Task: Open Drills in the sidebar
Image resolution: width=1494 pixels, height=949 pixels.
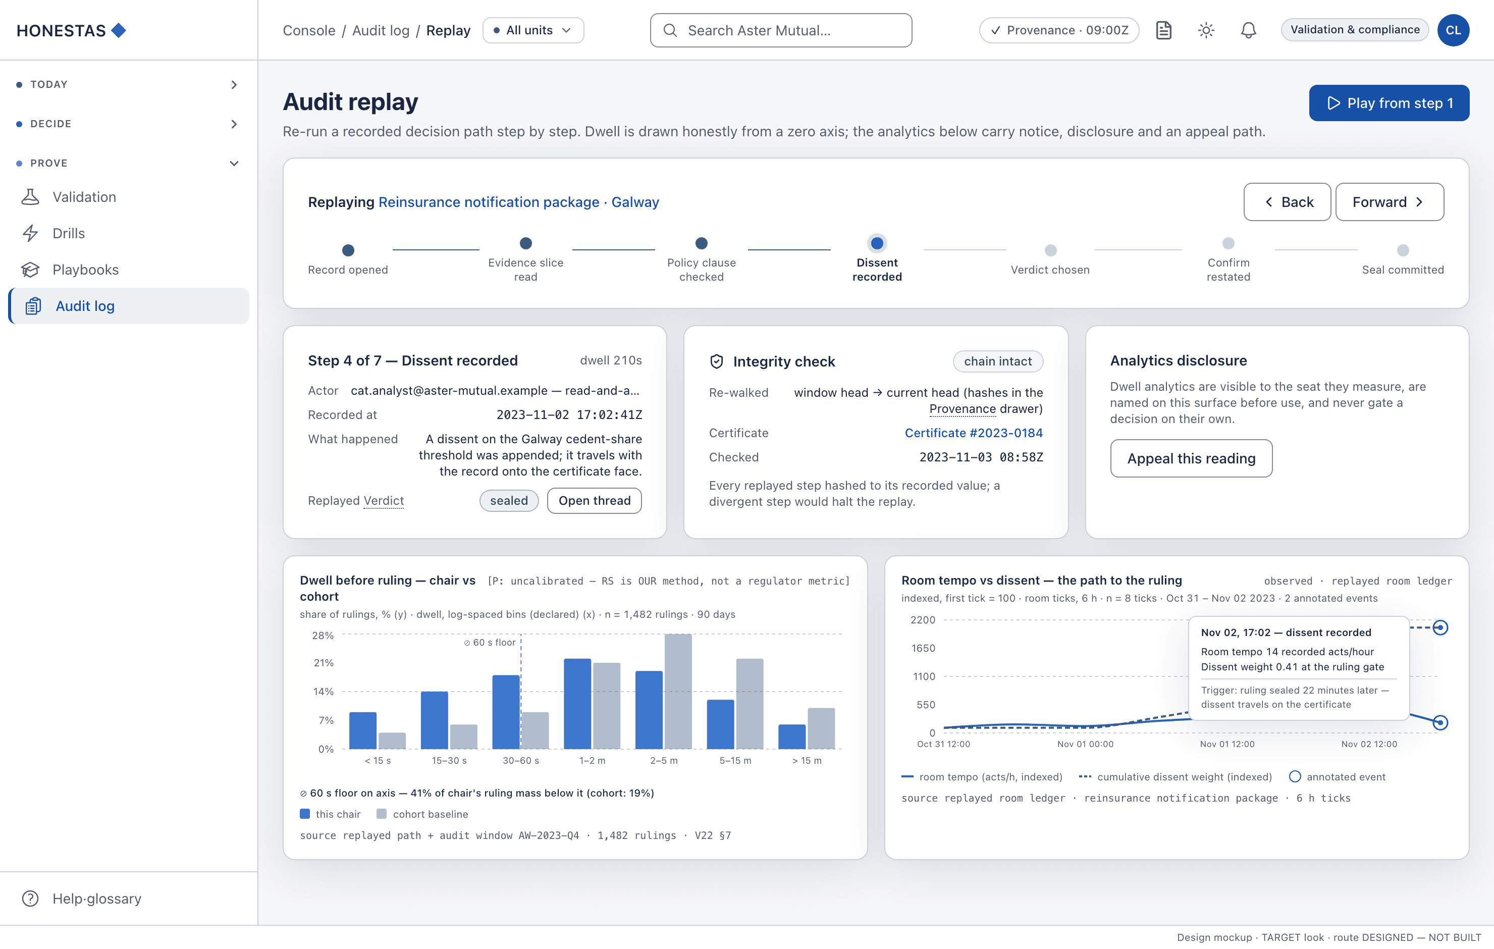Action: (128, 233)
